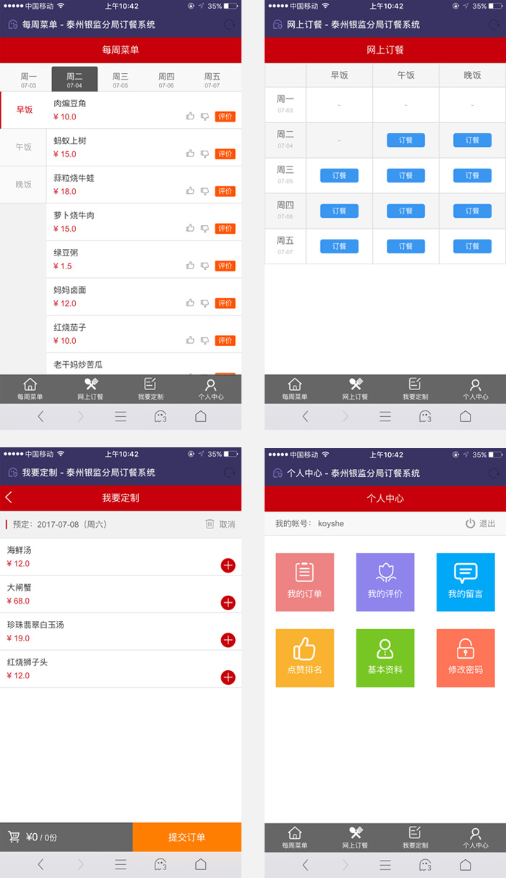Switch to the 周五 07-07 menu tab
This screenshot has height=878, width=506.
click(x=212, y=80)
